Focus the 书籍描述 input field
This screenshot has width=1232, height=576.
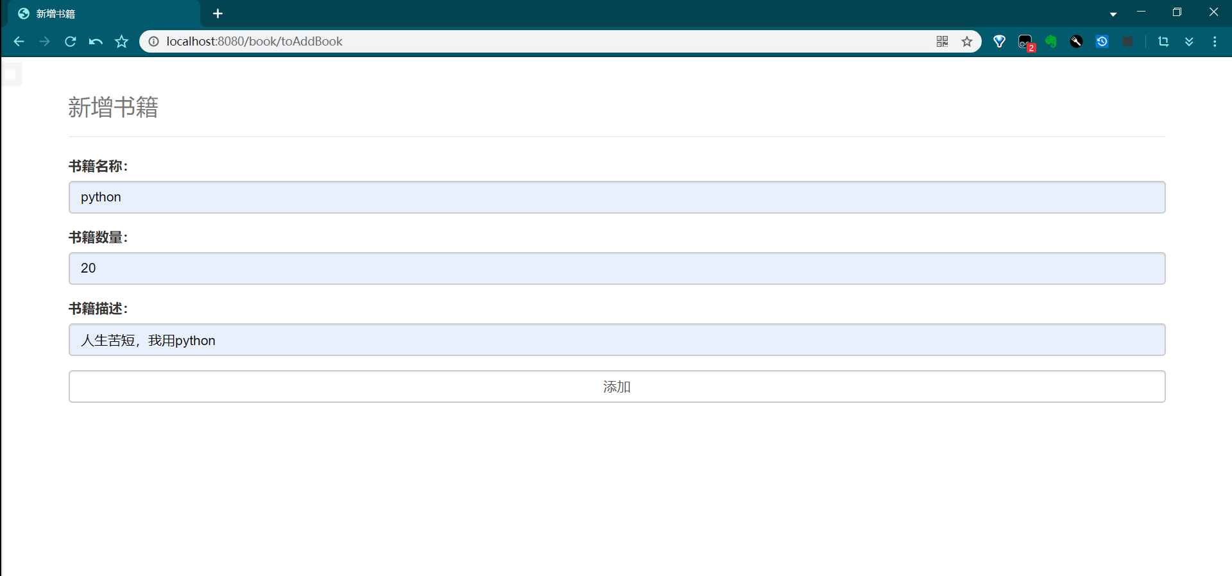pyautogui.click(x=617, y=339)
